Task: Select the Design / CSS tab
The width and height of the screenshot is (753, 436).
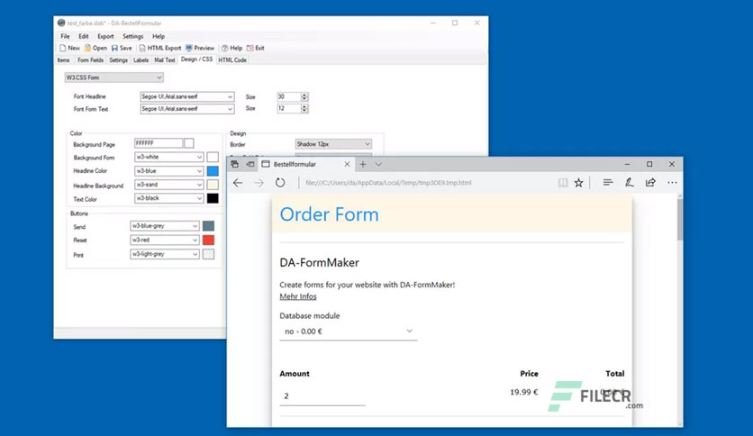Action: pos(196,59)
